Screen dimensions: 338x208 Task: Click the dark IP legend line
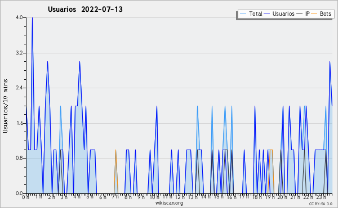300,13
